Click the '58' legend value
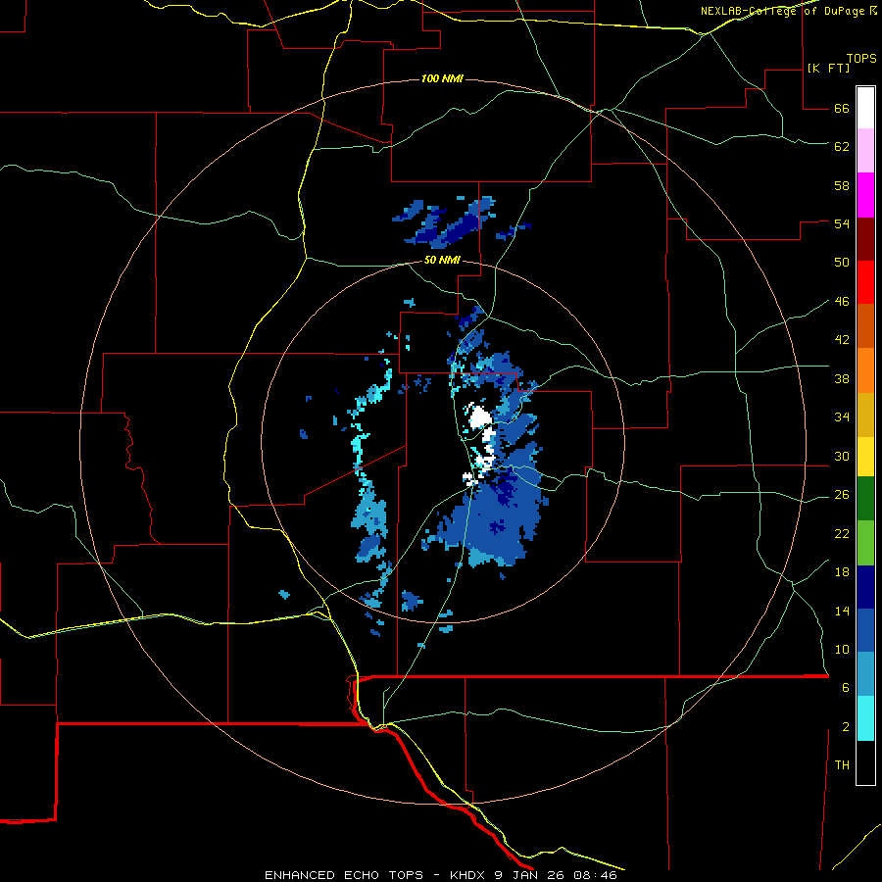 pyautogui.click(x=842, y=185)
